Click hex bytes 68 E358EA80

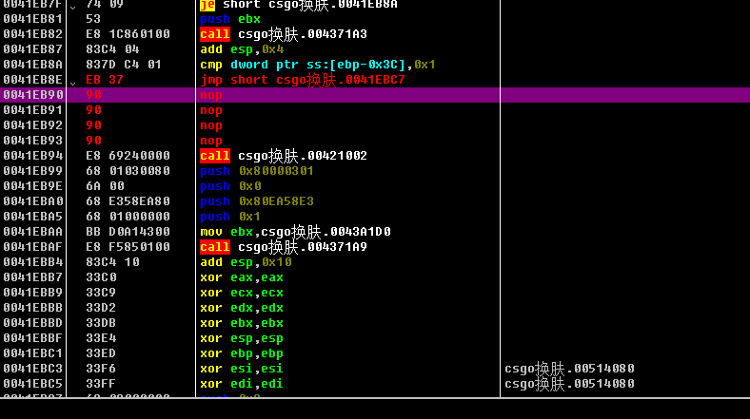click(x=128, y=201)
